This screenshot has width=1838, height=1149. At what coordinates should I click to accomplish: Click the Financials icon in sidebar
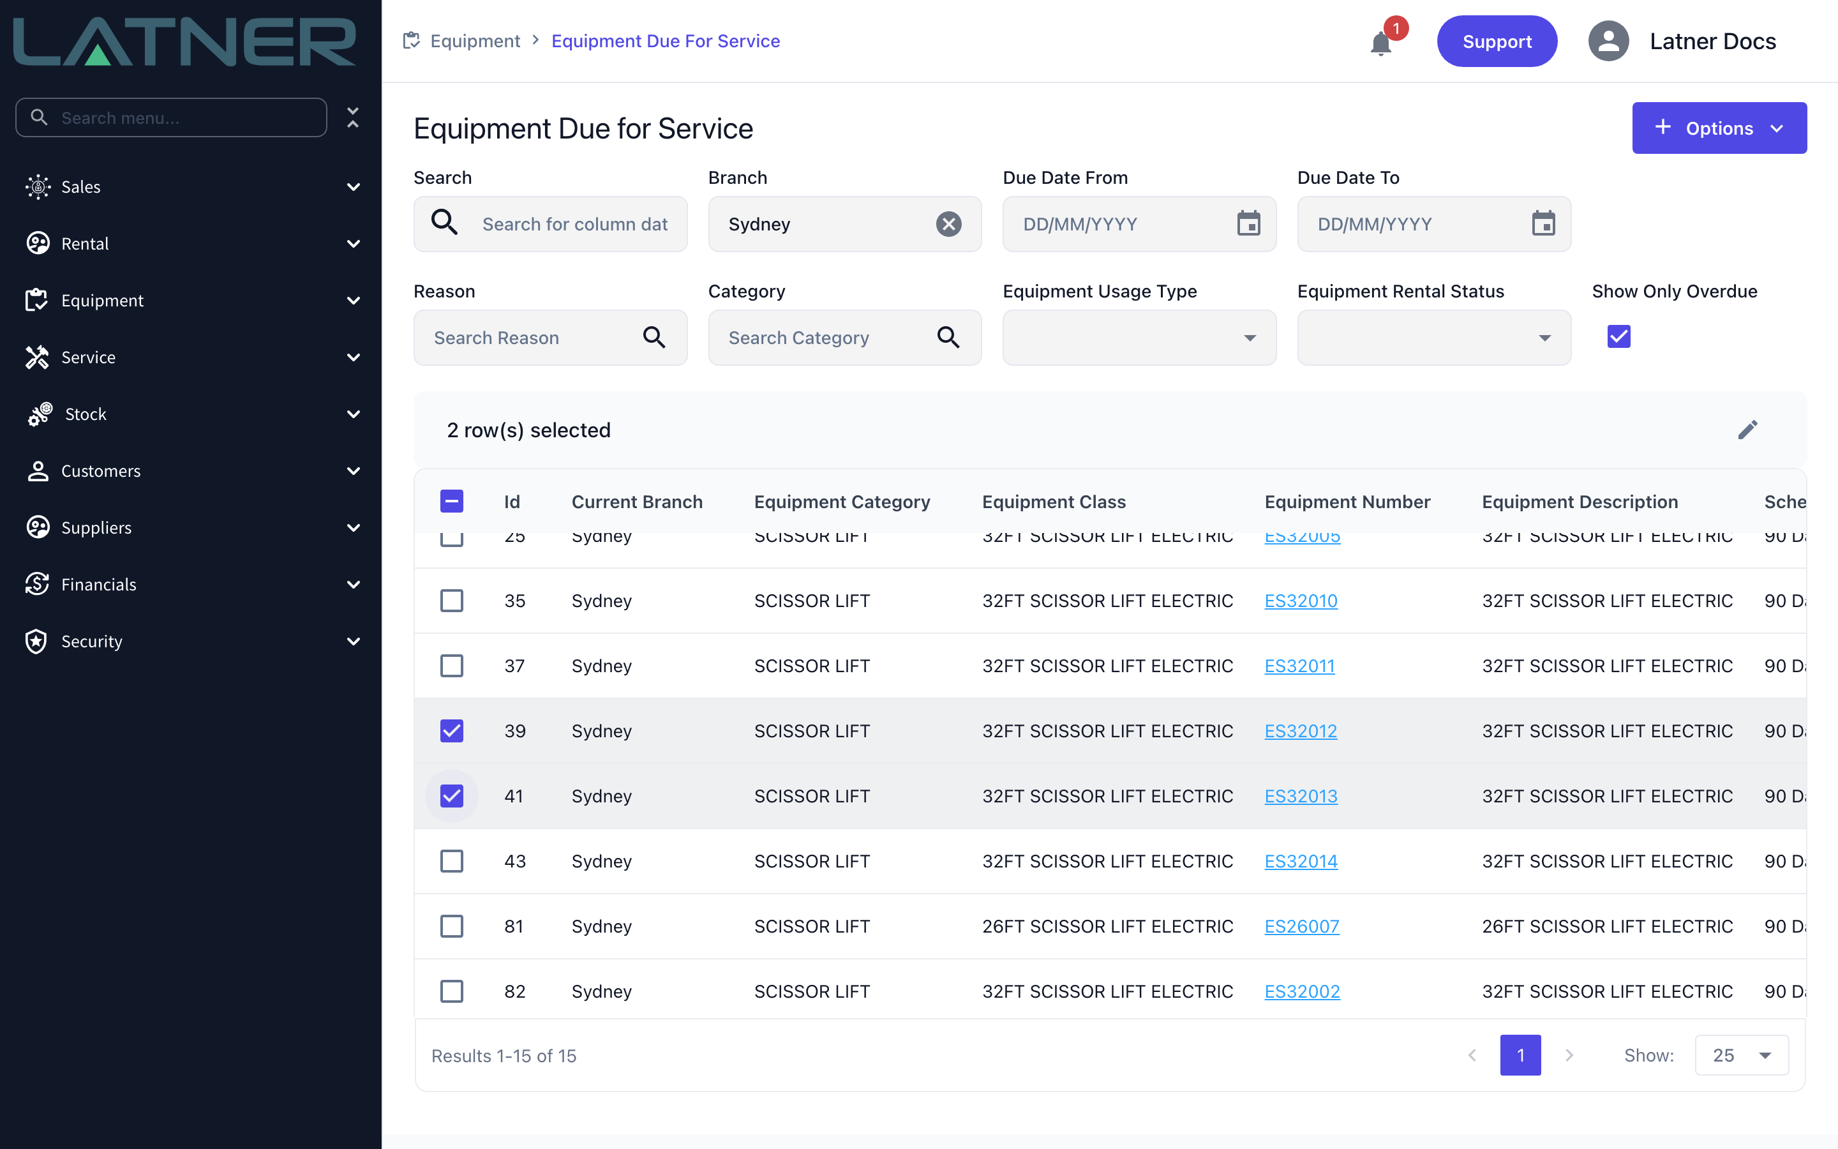tap(37, 583)
